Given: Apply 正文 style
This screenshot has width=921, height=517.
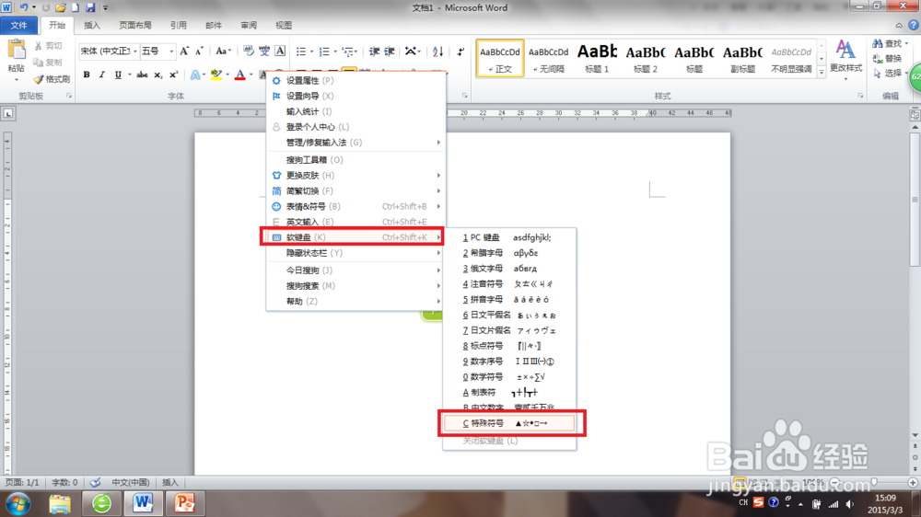Looking at the screenshot, I should pyautogui.click(x=500, y=58).
